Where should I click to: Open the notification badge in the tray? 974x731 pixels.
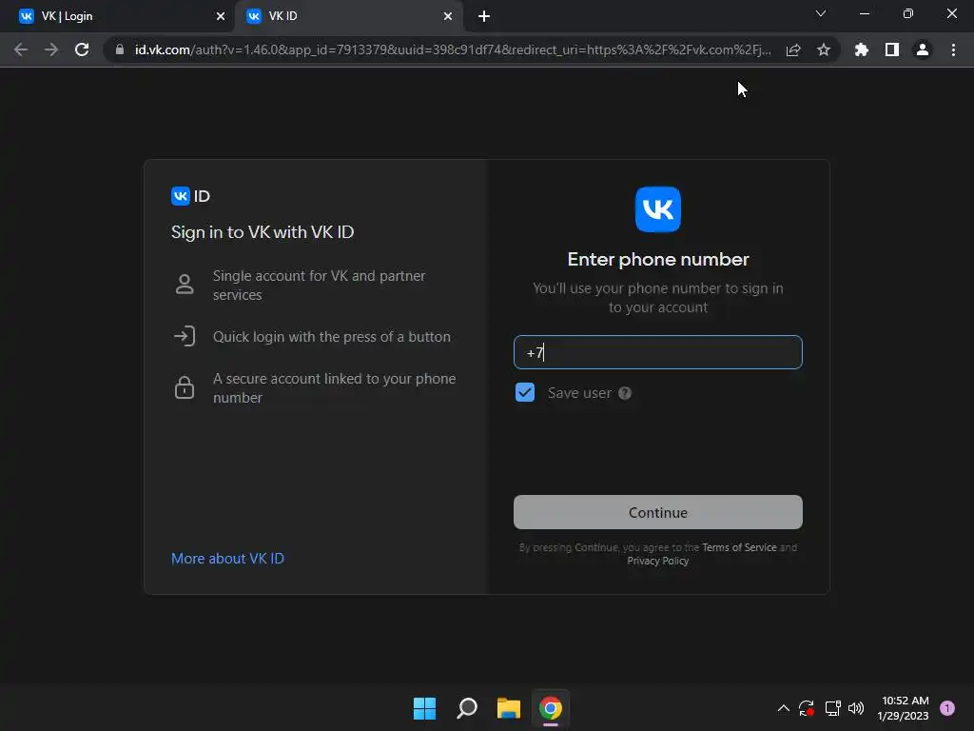947,708
